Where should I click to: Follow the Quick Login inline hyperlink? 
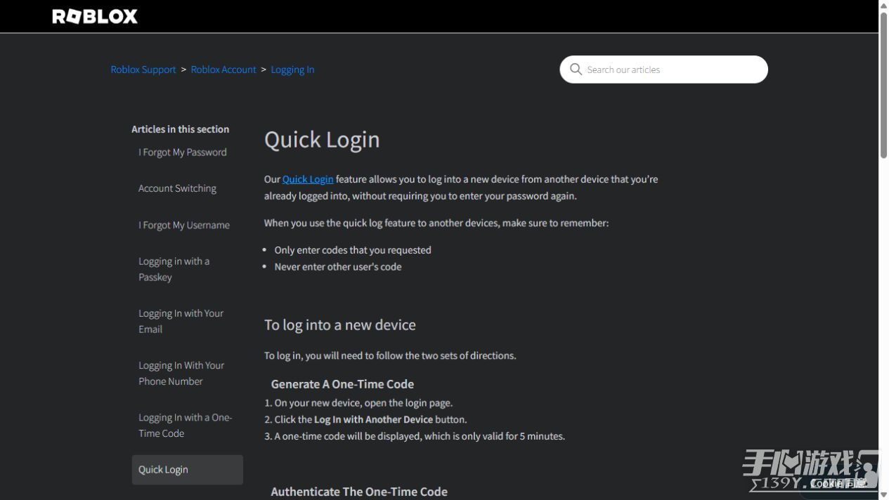[308, 179]
